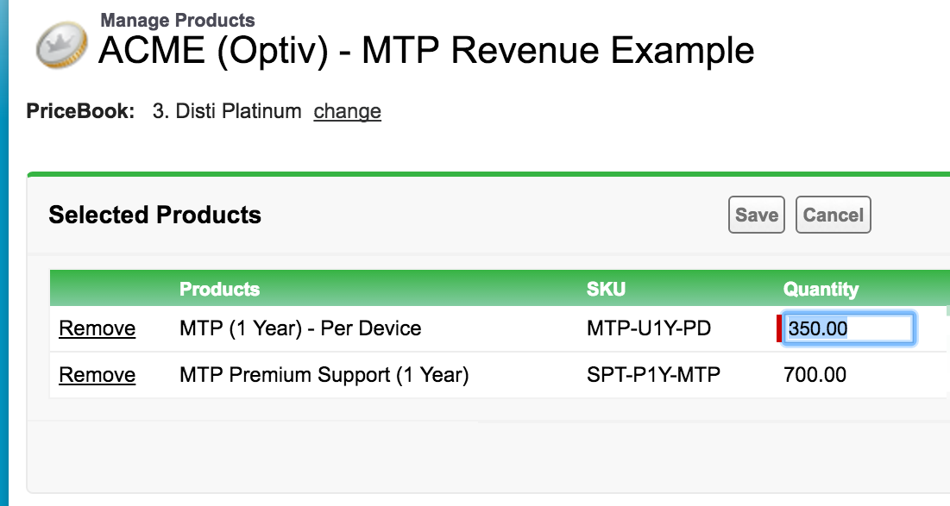Image resolution: width=950 pixels, height=506 pixels.
Task: Click the PriceBook change link
Action: [347, 111]
